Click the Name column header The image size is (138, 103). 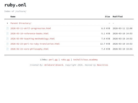[x=13, y=17]
